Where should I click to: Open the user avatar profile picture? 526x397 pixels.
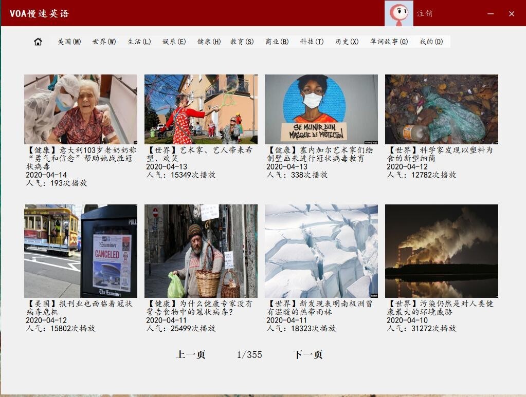(x=399, y=13)
